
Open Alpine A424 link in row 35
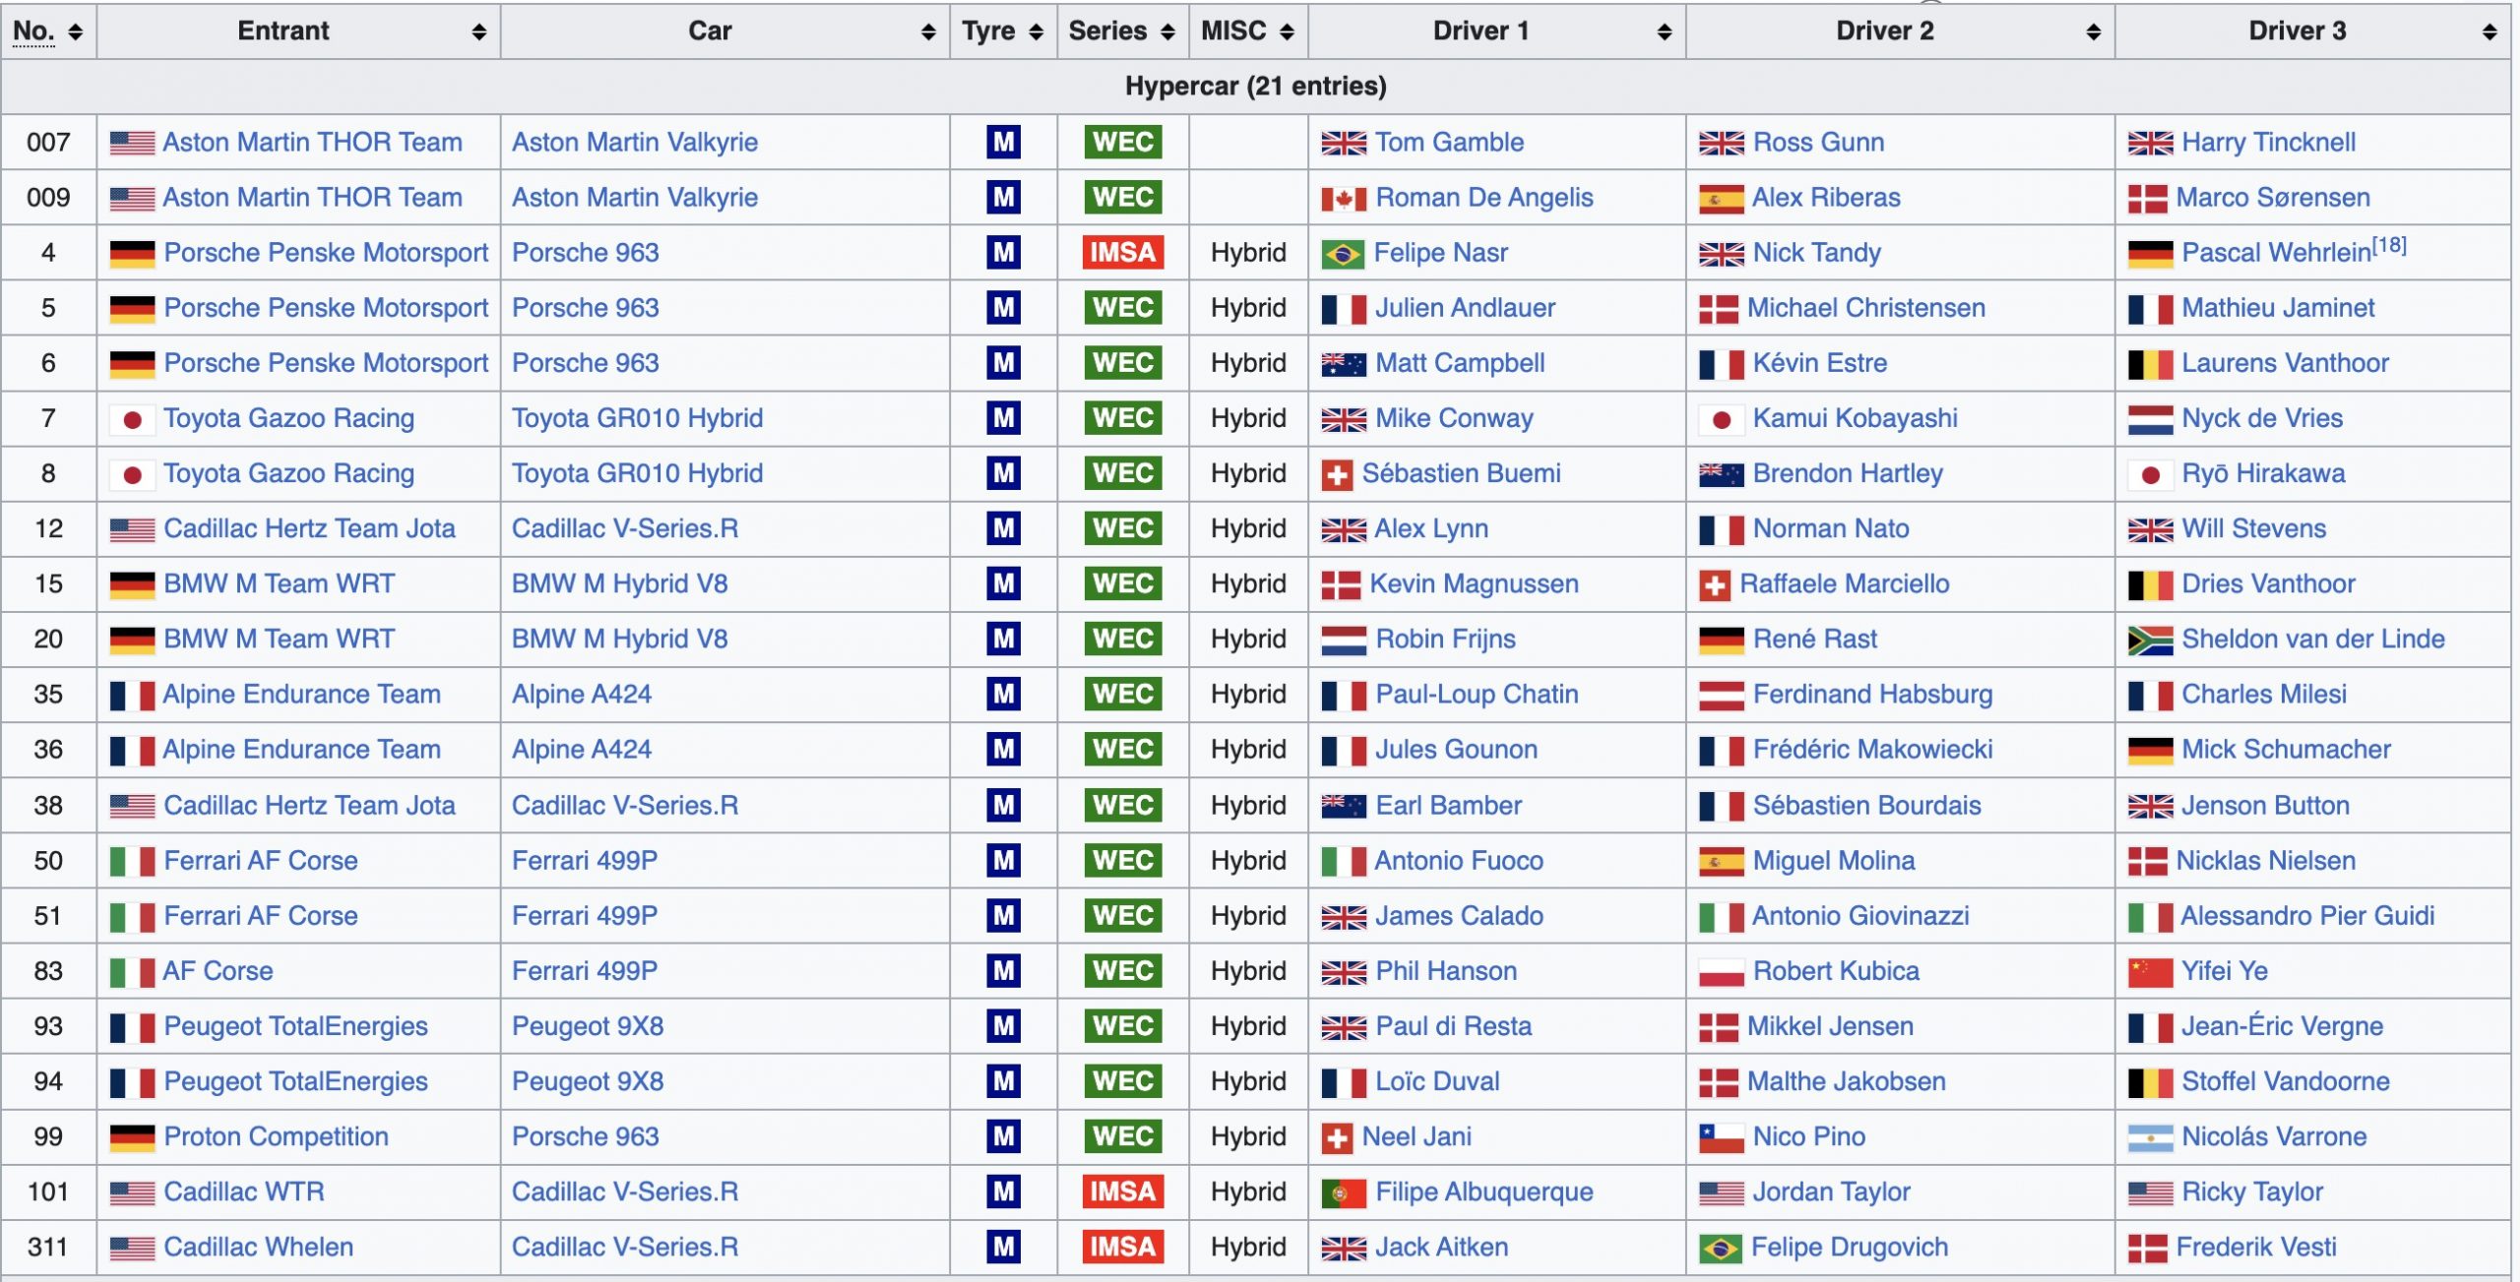581,694
